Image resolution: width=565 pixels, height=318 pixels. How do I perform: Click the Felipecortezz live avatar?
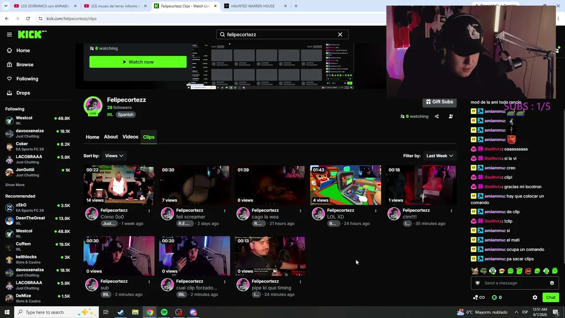(x=93, y=106)
